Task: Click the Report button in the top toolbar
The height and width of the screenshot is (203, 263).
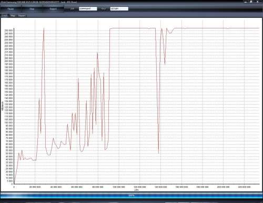Action: [53, 9]
